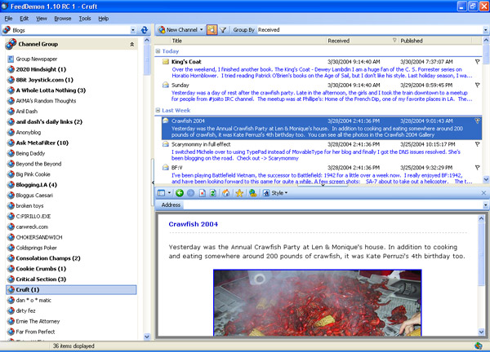Viewport: 490px width, 352px height.
Task: Click the browser Back arrow icon
Action: (178, 193)
